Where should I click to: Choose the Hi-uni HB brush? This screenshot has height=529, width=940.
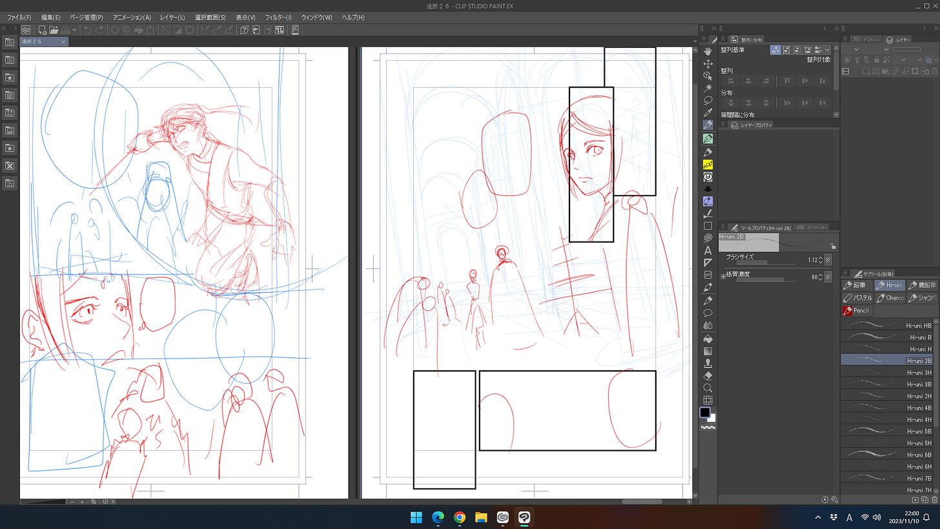[x=888, y=326]
